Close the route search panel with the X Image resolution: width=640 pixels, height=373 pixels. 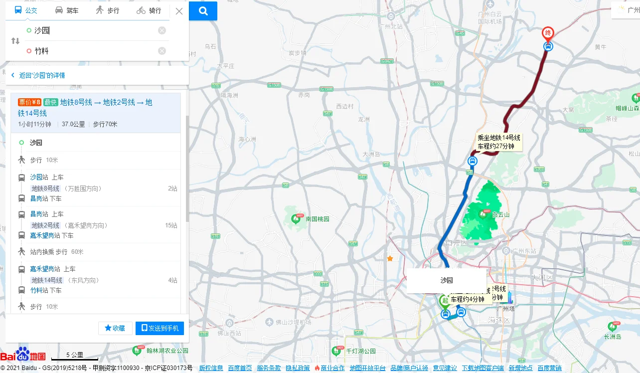[179, 10]
